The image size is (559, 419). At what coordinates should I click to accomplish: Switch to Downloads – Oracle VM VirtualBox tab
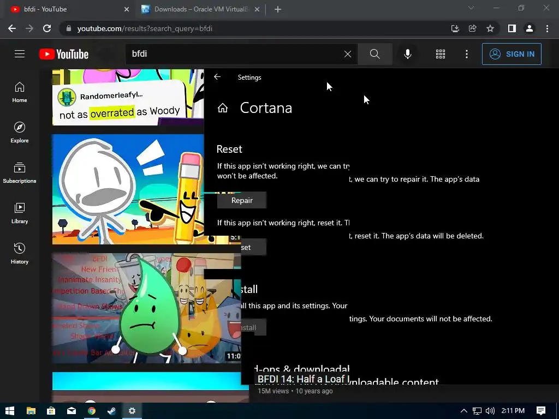[x=200, y=9]
